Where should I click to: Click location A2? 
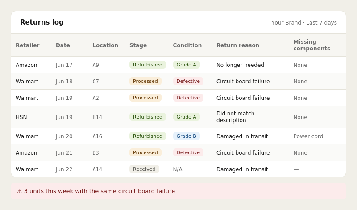(x=96, y=98)
